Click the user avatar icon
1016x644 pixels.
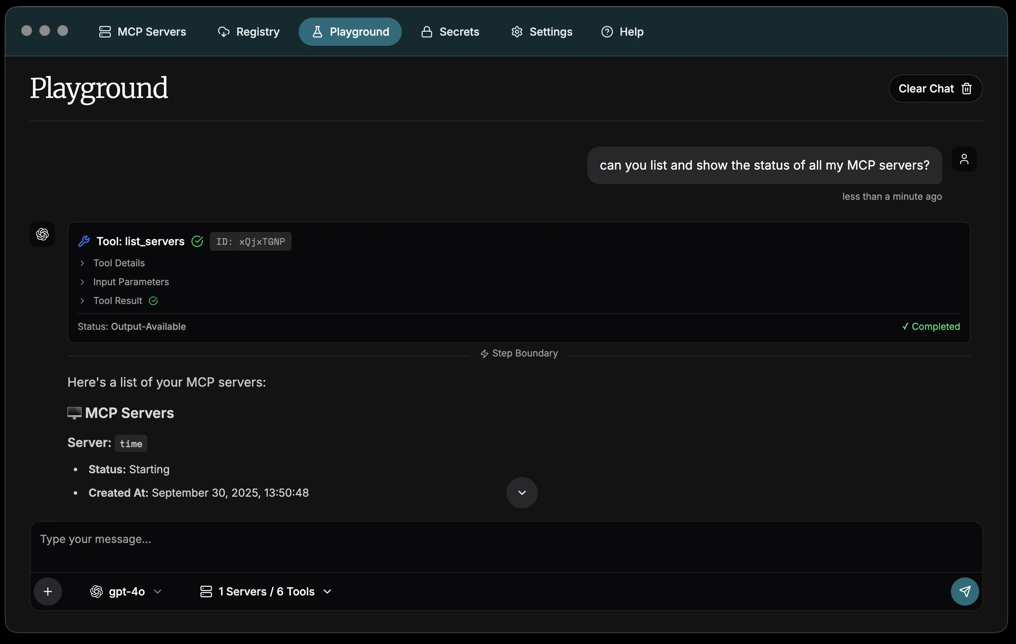point(964,159)
